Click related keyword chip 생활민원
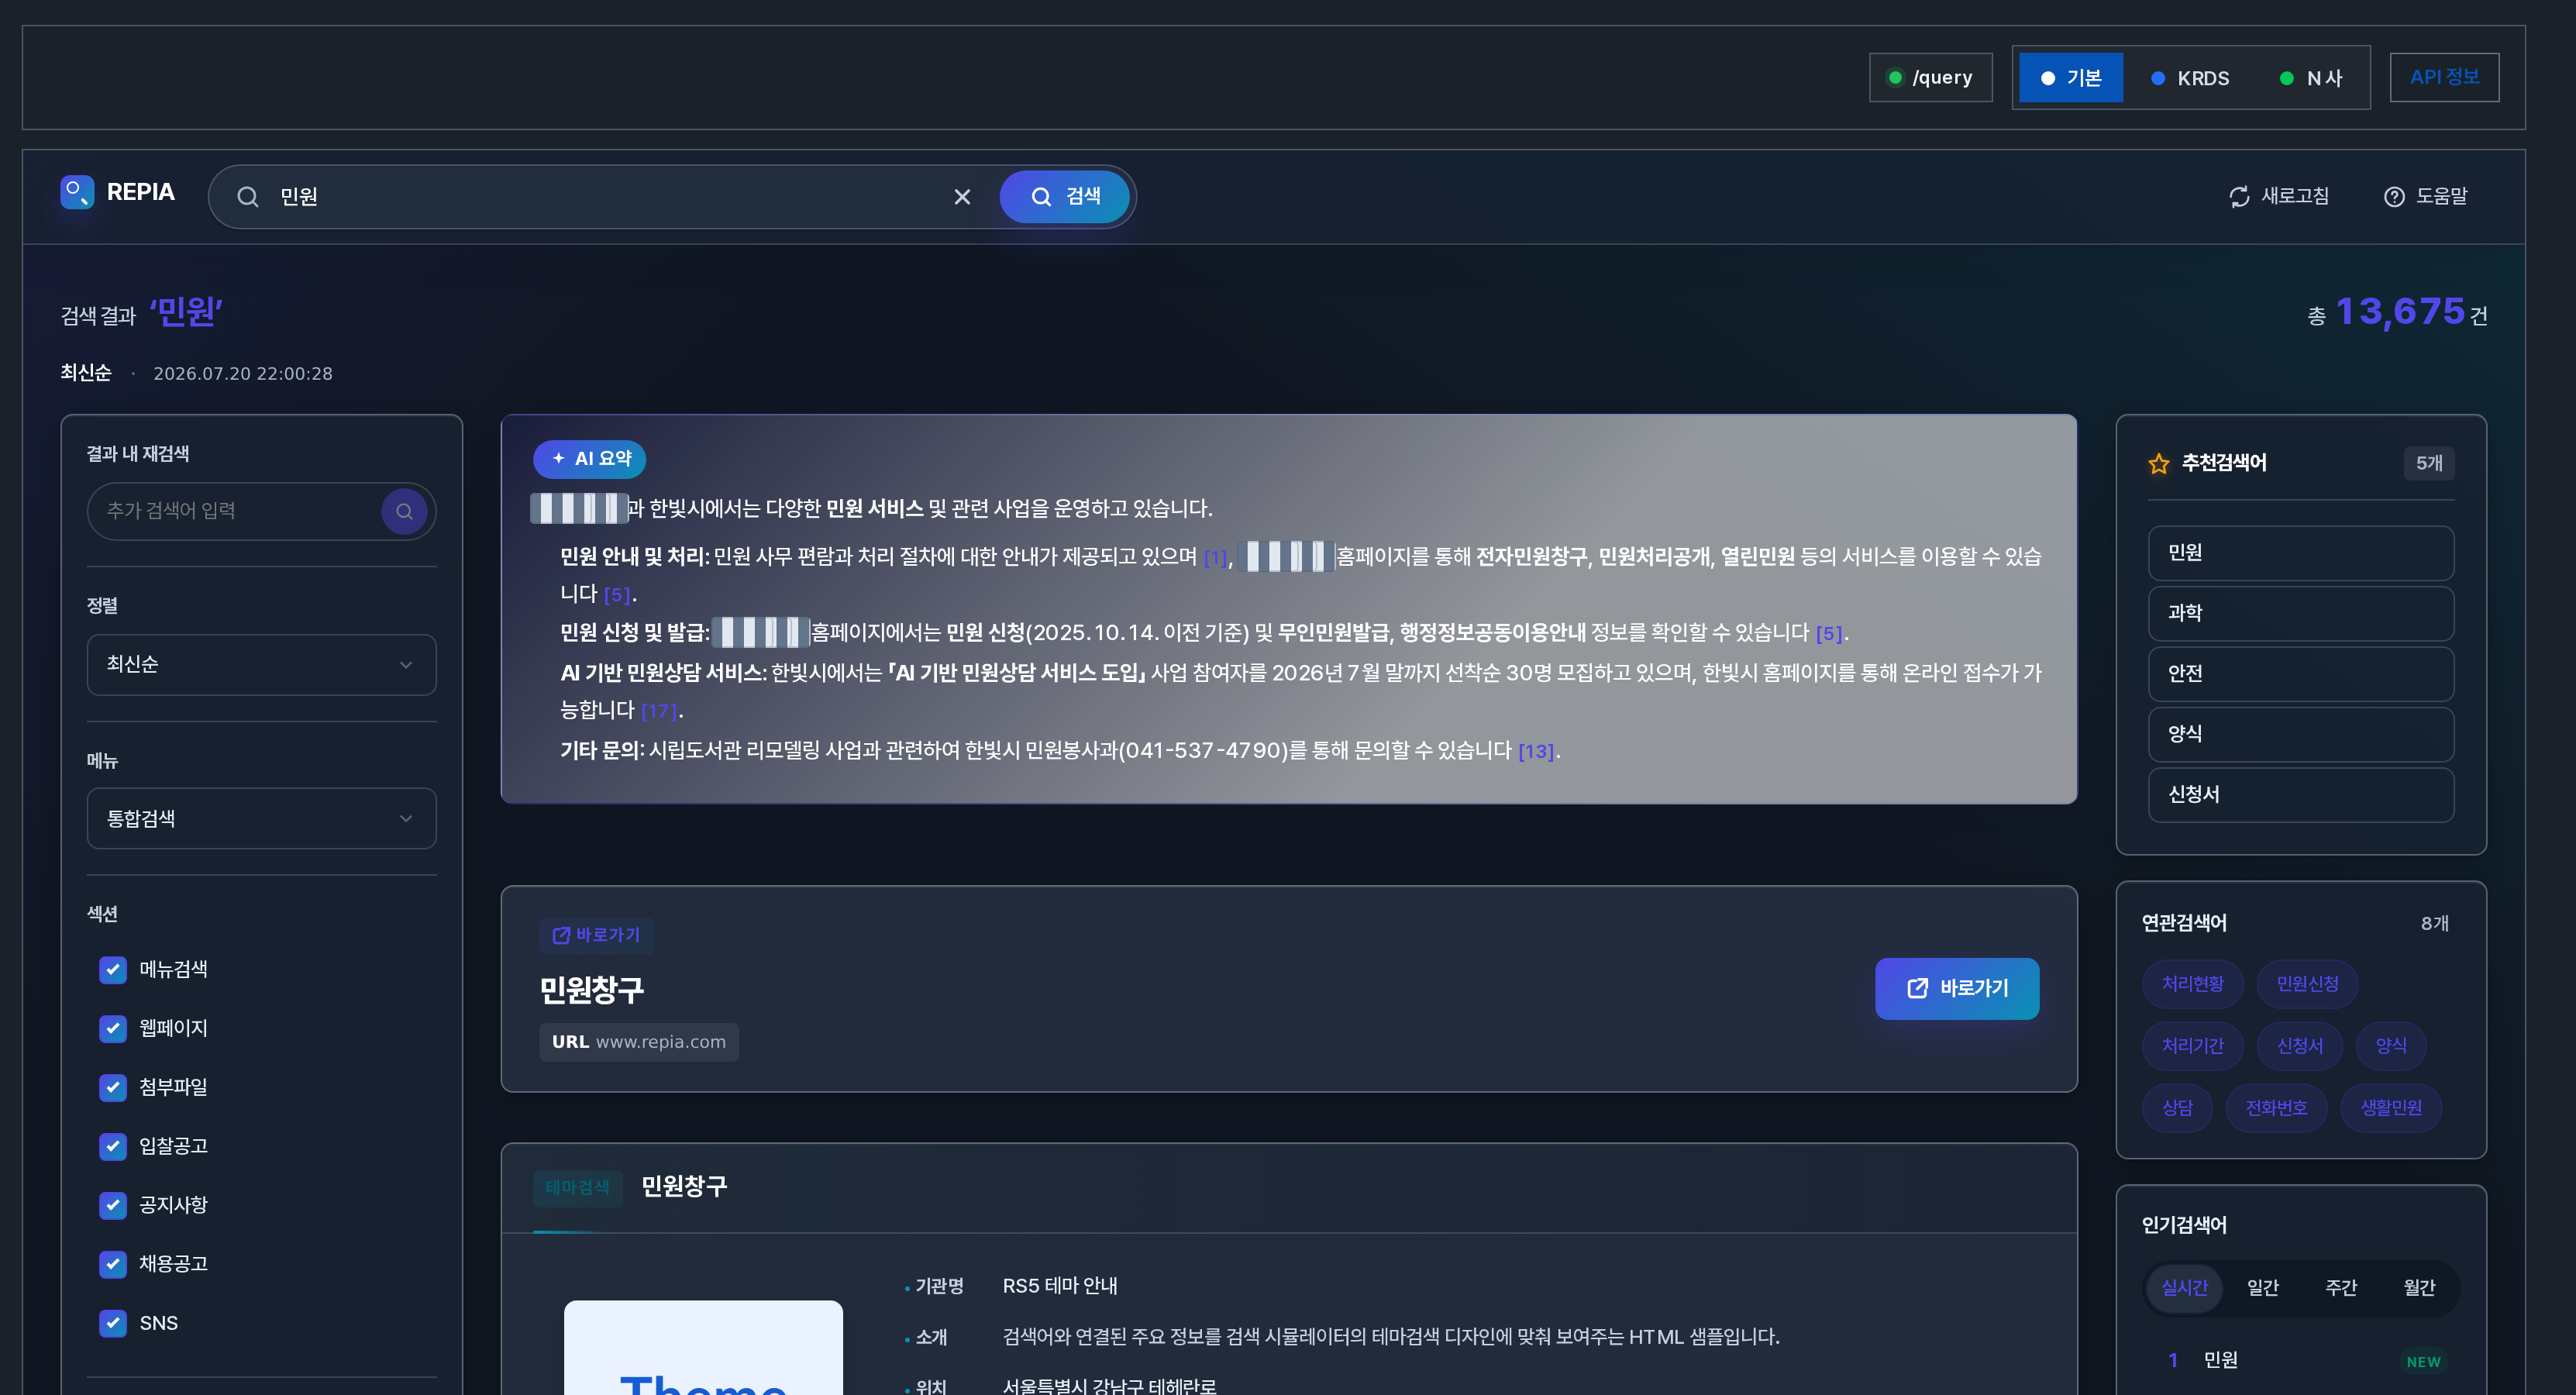This screenshot has width=2576, height=1395. tap(2391, 1108)
